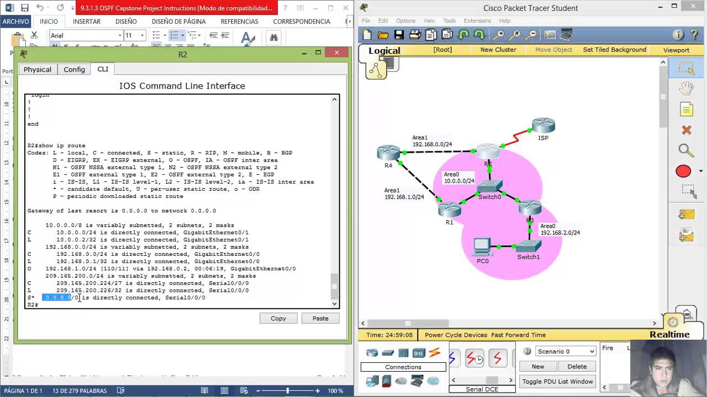Image resolution: width=707 pixels, height=397 pixels.
Task: Click the Word Cut scissors icon
Action: click(34, 35)
